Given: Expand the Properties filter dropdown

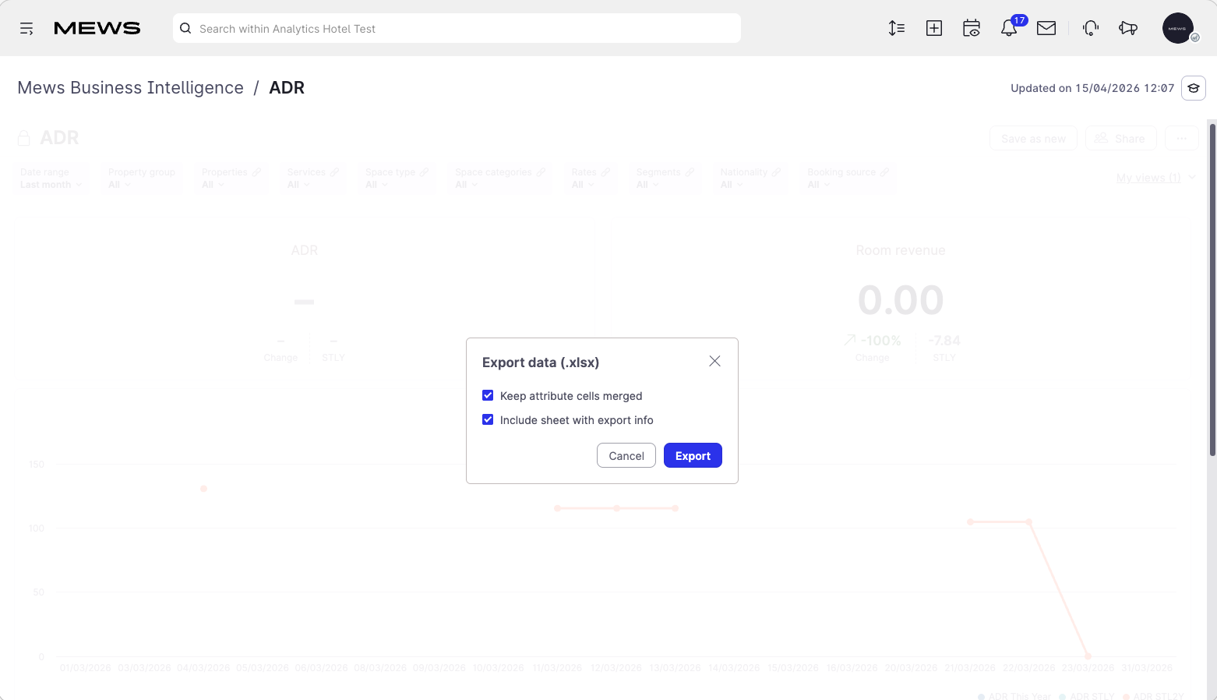Looking at the screenshot, I should pos(231,179).
